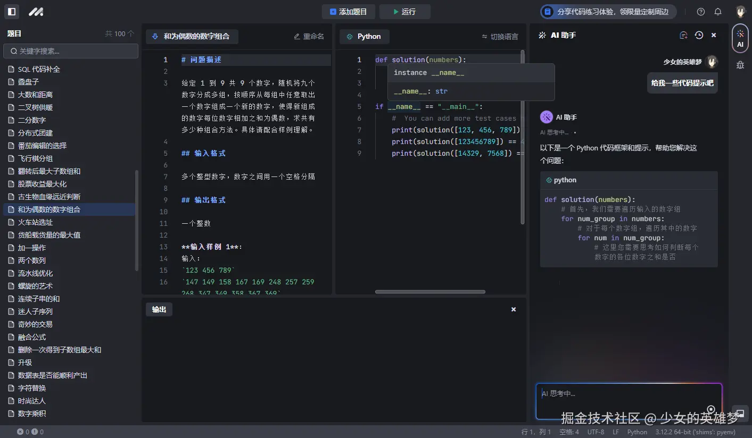Click the code editor horizontal scrollbar
The image size is (752, 438).
pos(430,291)
